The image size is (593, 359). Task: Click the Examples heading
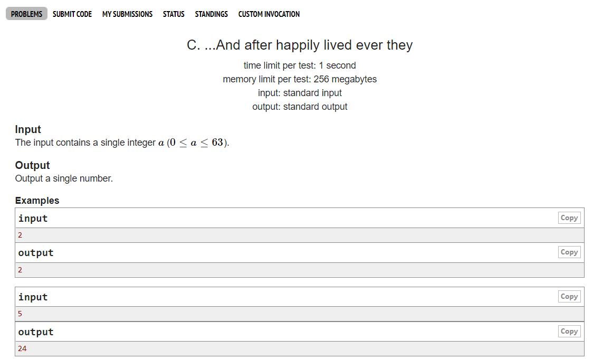pyautogui.click(x=37, y=201)
